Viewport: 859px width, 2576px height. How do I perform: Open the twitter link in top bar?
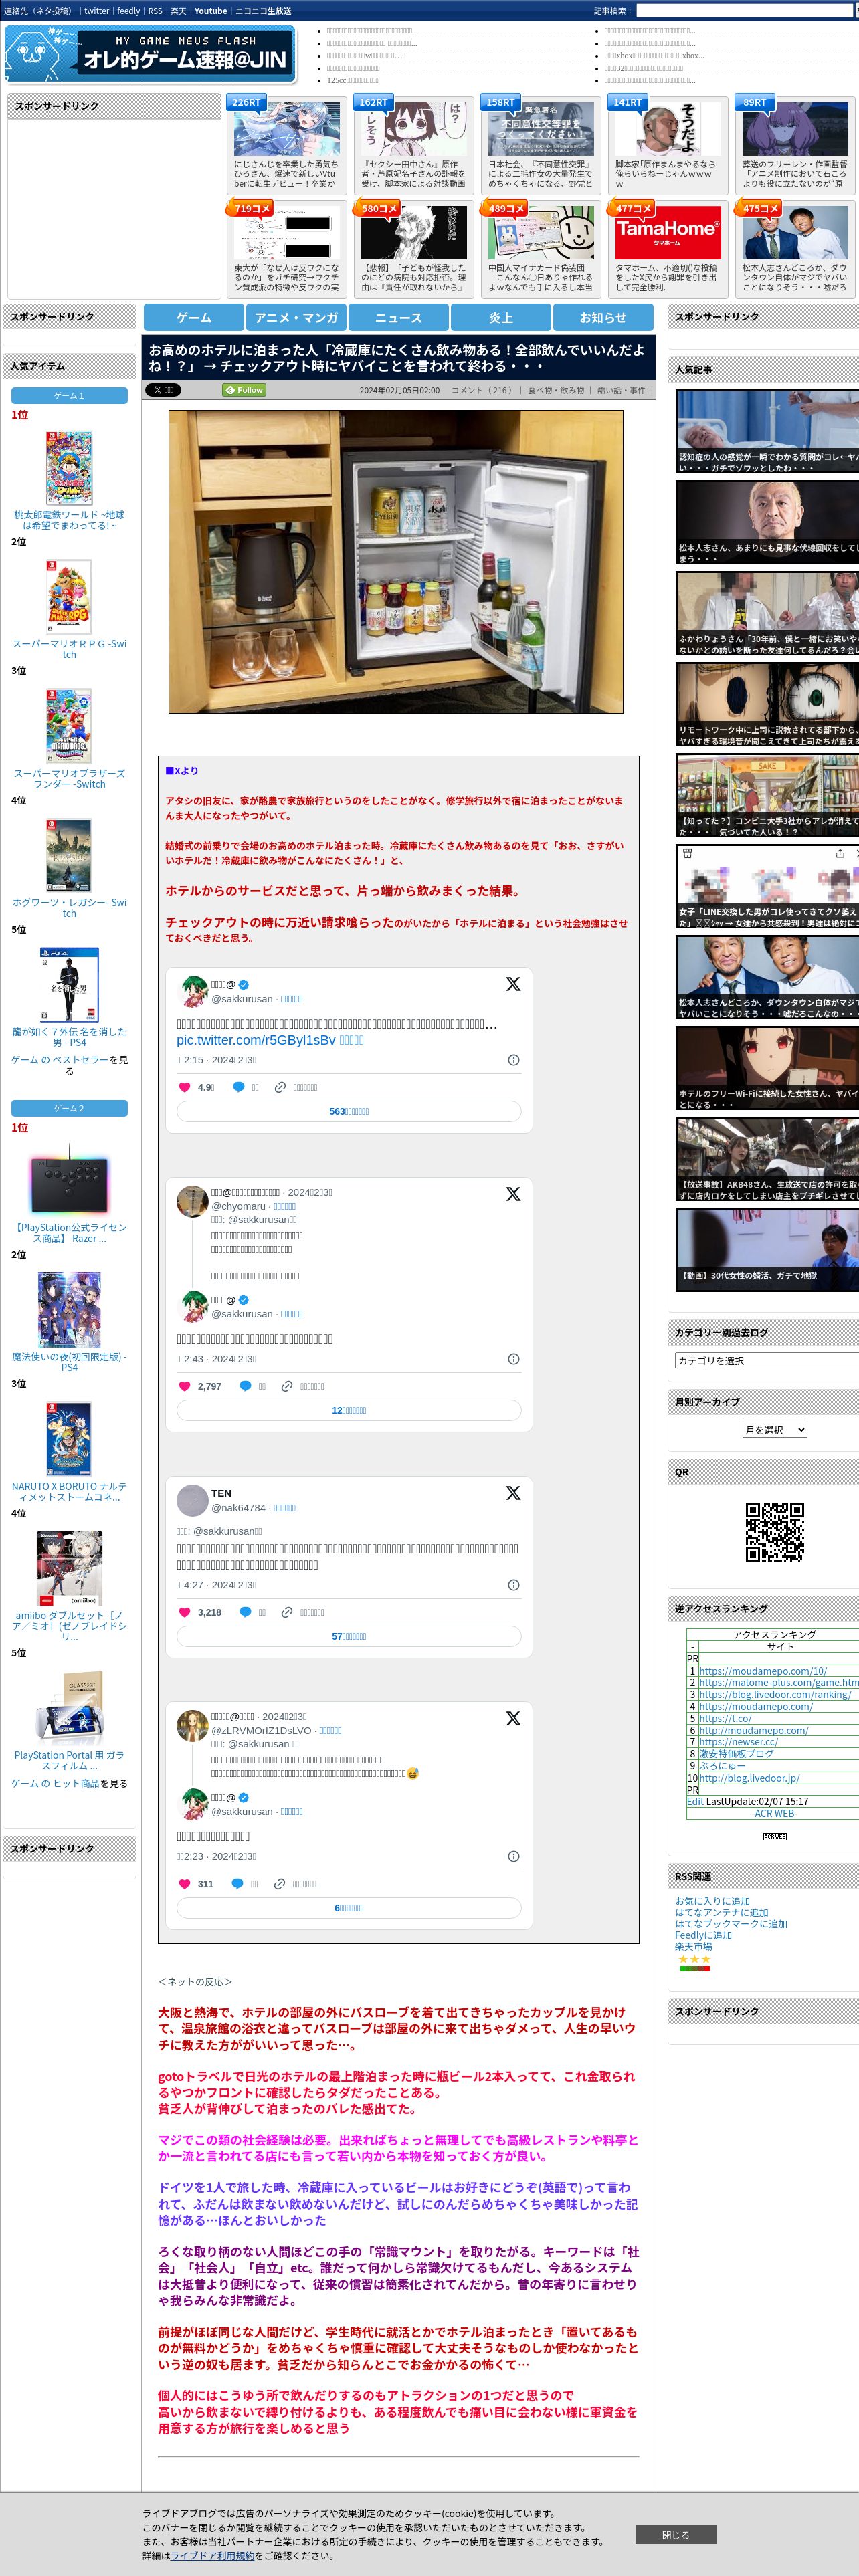pyautogui.click(x=96, y=11)
